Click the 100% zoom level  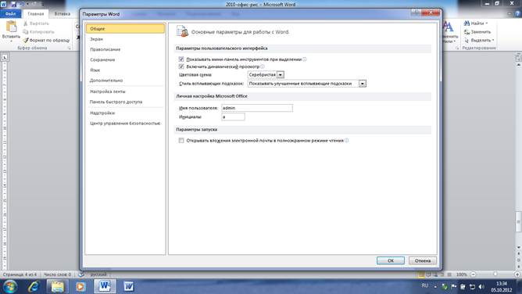click(461, 274)
